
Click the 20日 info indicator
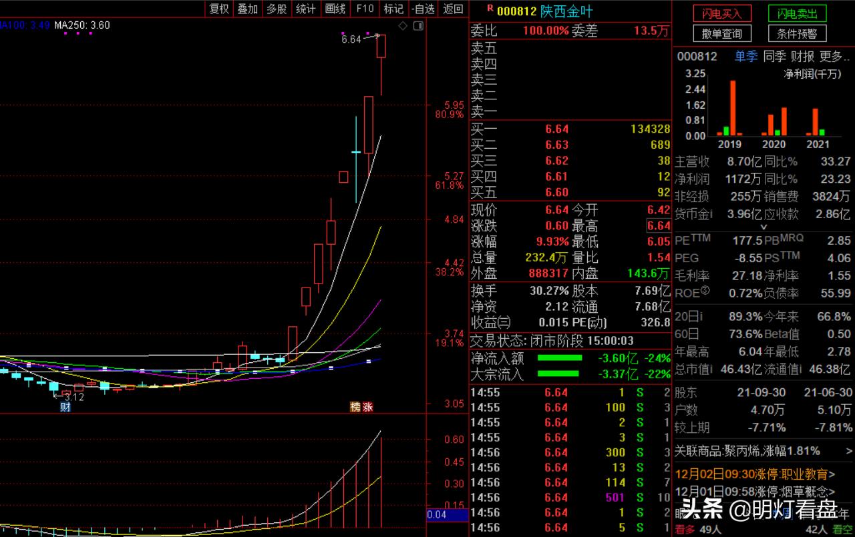coord(691,316)
